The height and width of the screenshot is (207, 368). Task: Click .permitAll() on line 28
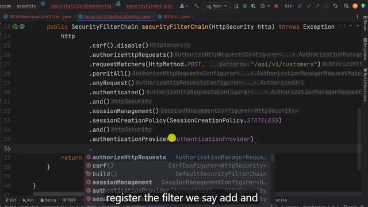tap(110, 74)
